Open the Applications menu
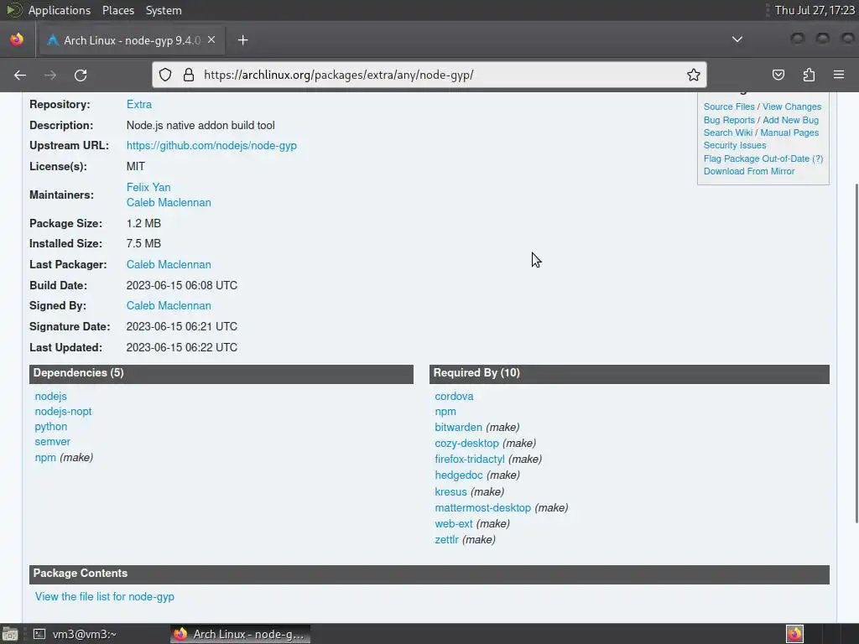 click(x=60, y=10)
